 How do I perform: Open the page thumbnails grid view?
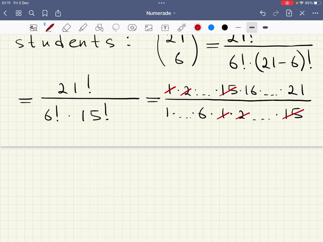[19, 13]
